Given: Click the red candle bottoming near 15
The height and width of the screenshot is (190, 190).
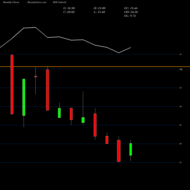Looking at the screenshot, I should click(119, 151).
